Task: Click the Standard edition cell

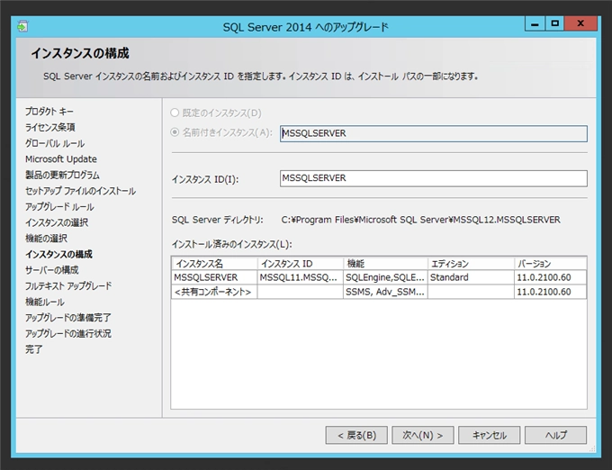Action: (x=471, y=277)
